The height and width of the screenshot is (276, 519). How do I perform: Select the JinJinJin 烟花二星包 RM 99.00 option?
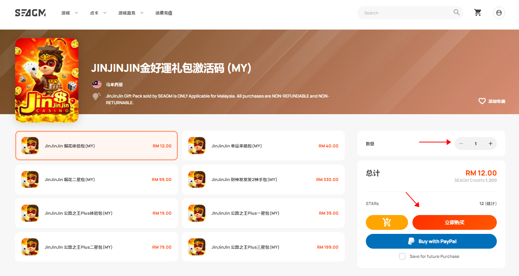[97, 180]
